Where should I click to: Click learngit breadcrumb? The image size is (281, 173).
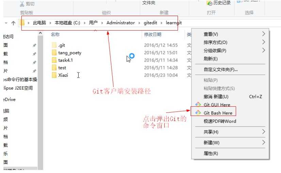pyautogui.click(x=173, y=23)
